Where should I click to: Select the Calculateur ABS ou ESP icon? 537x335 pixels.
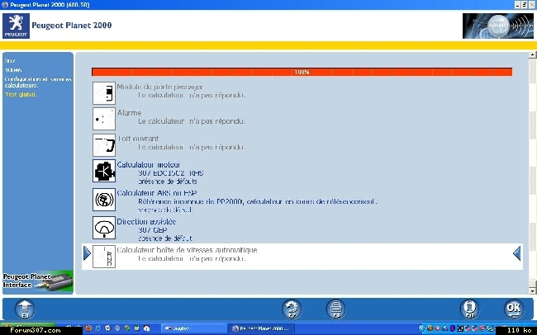click(104, 200)
